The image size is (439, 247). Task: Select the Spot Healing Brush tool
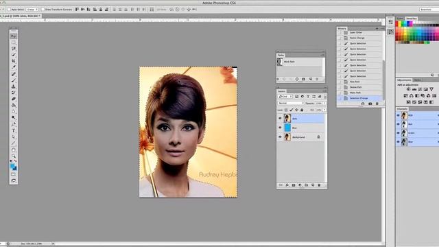pos(14,74)
